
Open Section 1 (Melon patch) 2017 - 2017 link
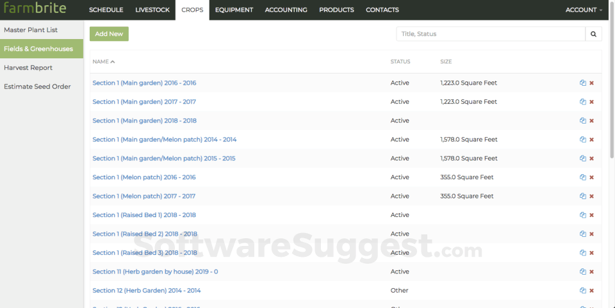(143, 196)
